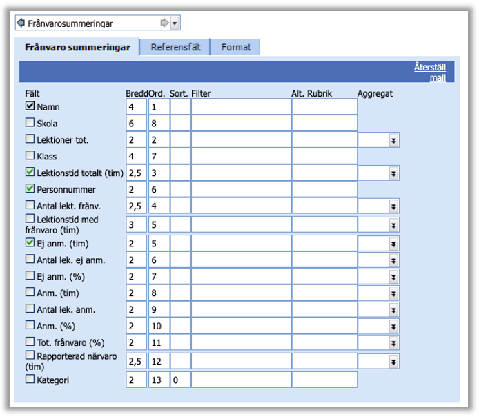The width and height of the screenshot is (479, 417).
Task: Check the Tot. frånvaro (%) field
Action: (x=30, y=341)
